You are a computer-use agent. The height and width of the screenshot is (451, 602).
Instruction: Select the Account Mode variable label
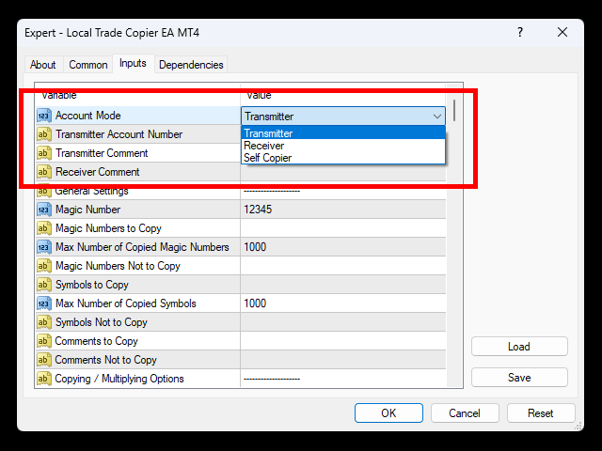(87, 116)
